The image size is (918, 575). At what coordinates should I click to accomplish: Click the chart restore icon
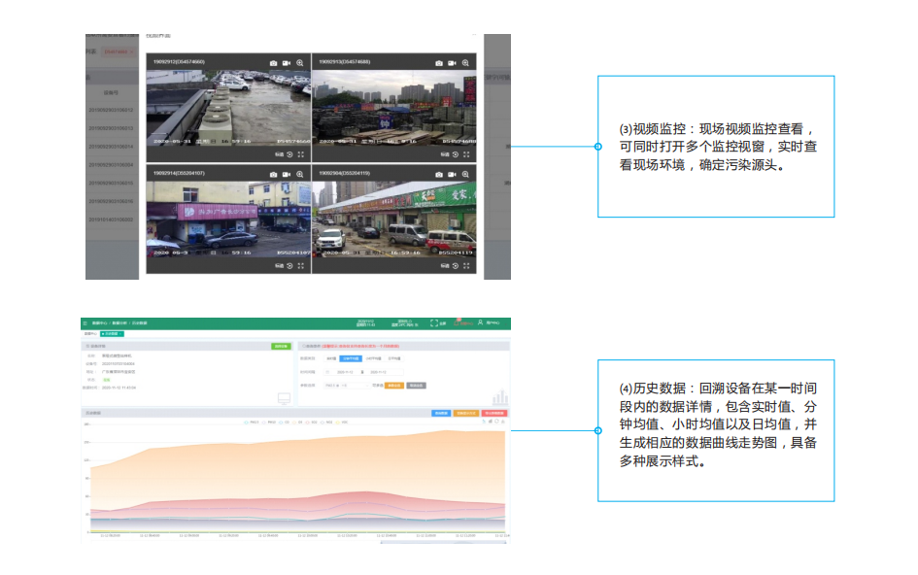coord(496,421)
